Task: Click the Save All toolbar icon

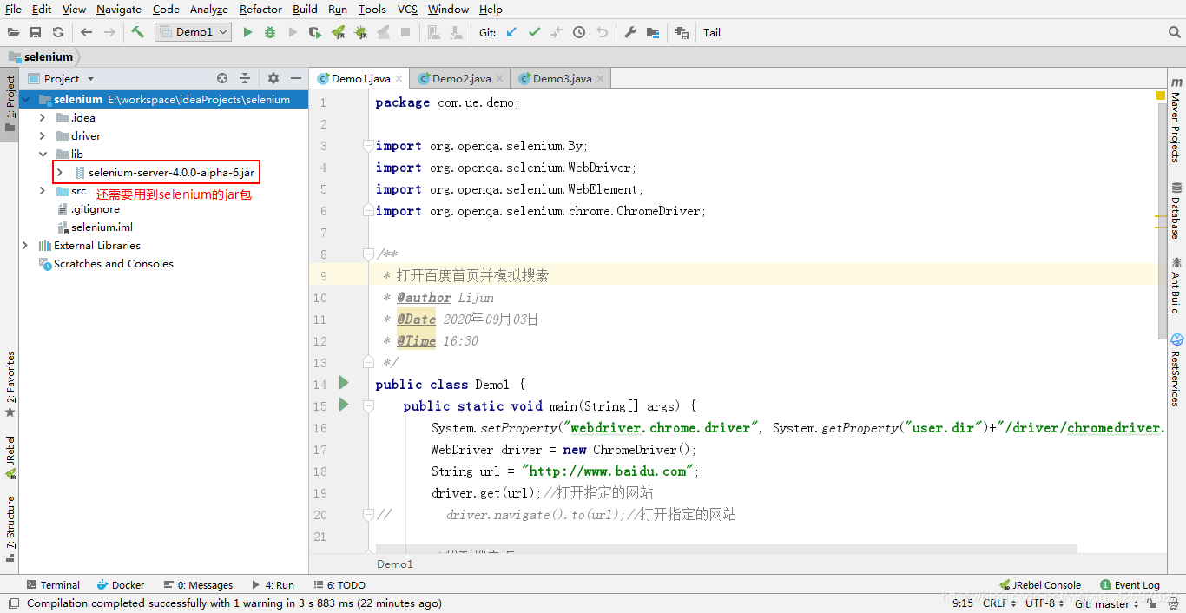Action: [36, 32]
